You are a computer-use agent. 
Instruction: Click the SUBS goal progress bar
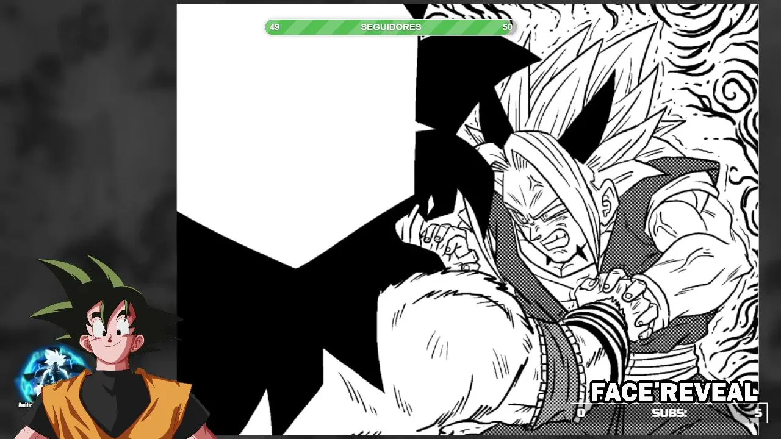[669, 413]
